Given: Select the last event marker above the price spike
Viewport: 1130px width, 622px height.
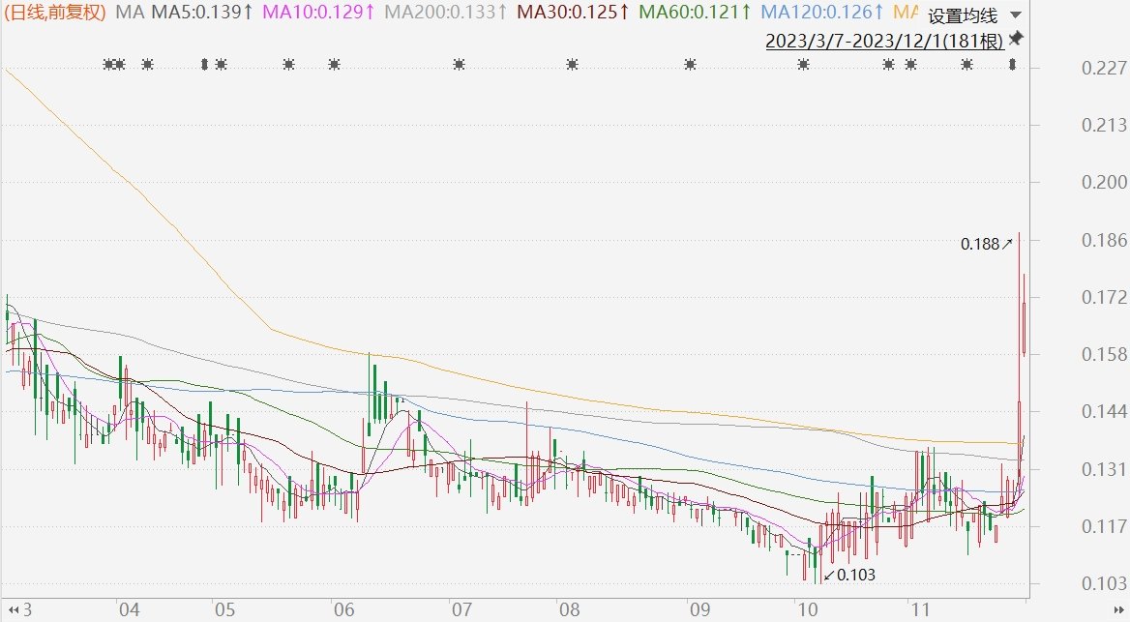Looking at the screenshot, I should click(x=1013, y=65).
